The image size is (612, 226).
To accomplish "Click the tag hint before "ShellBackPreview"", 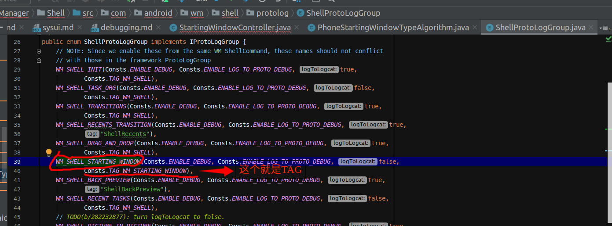I will [x=92, y=189].
